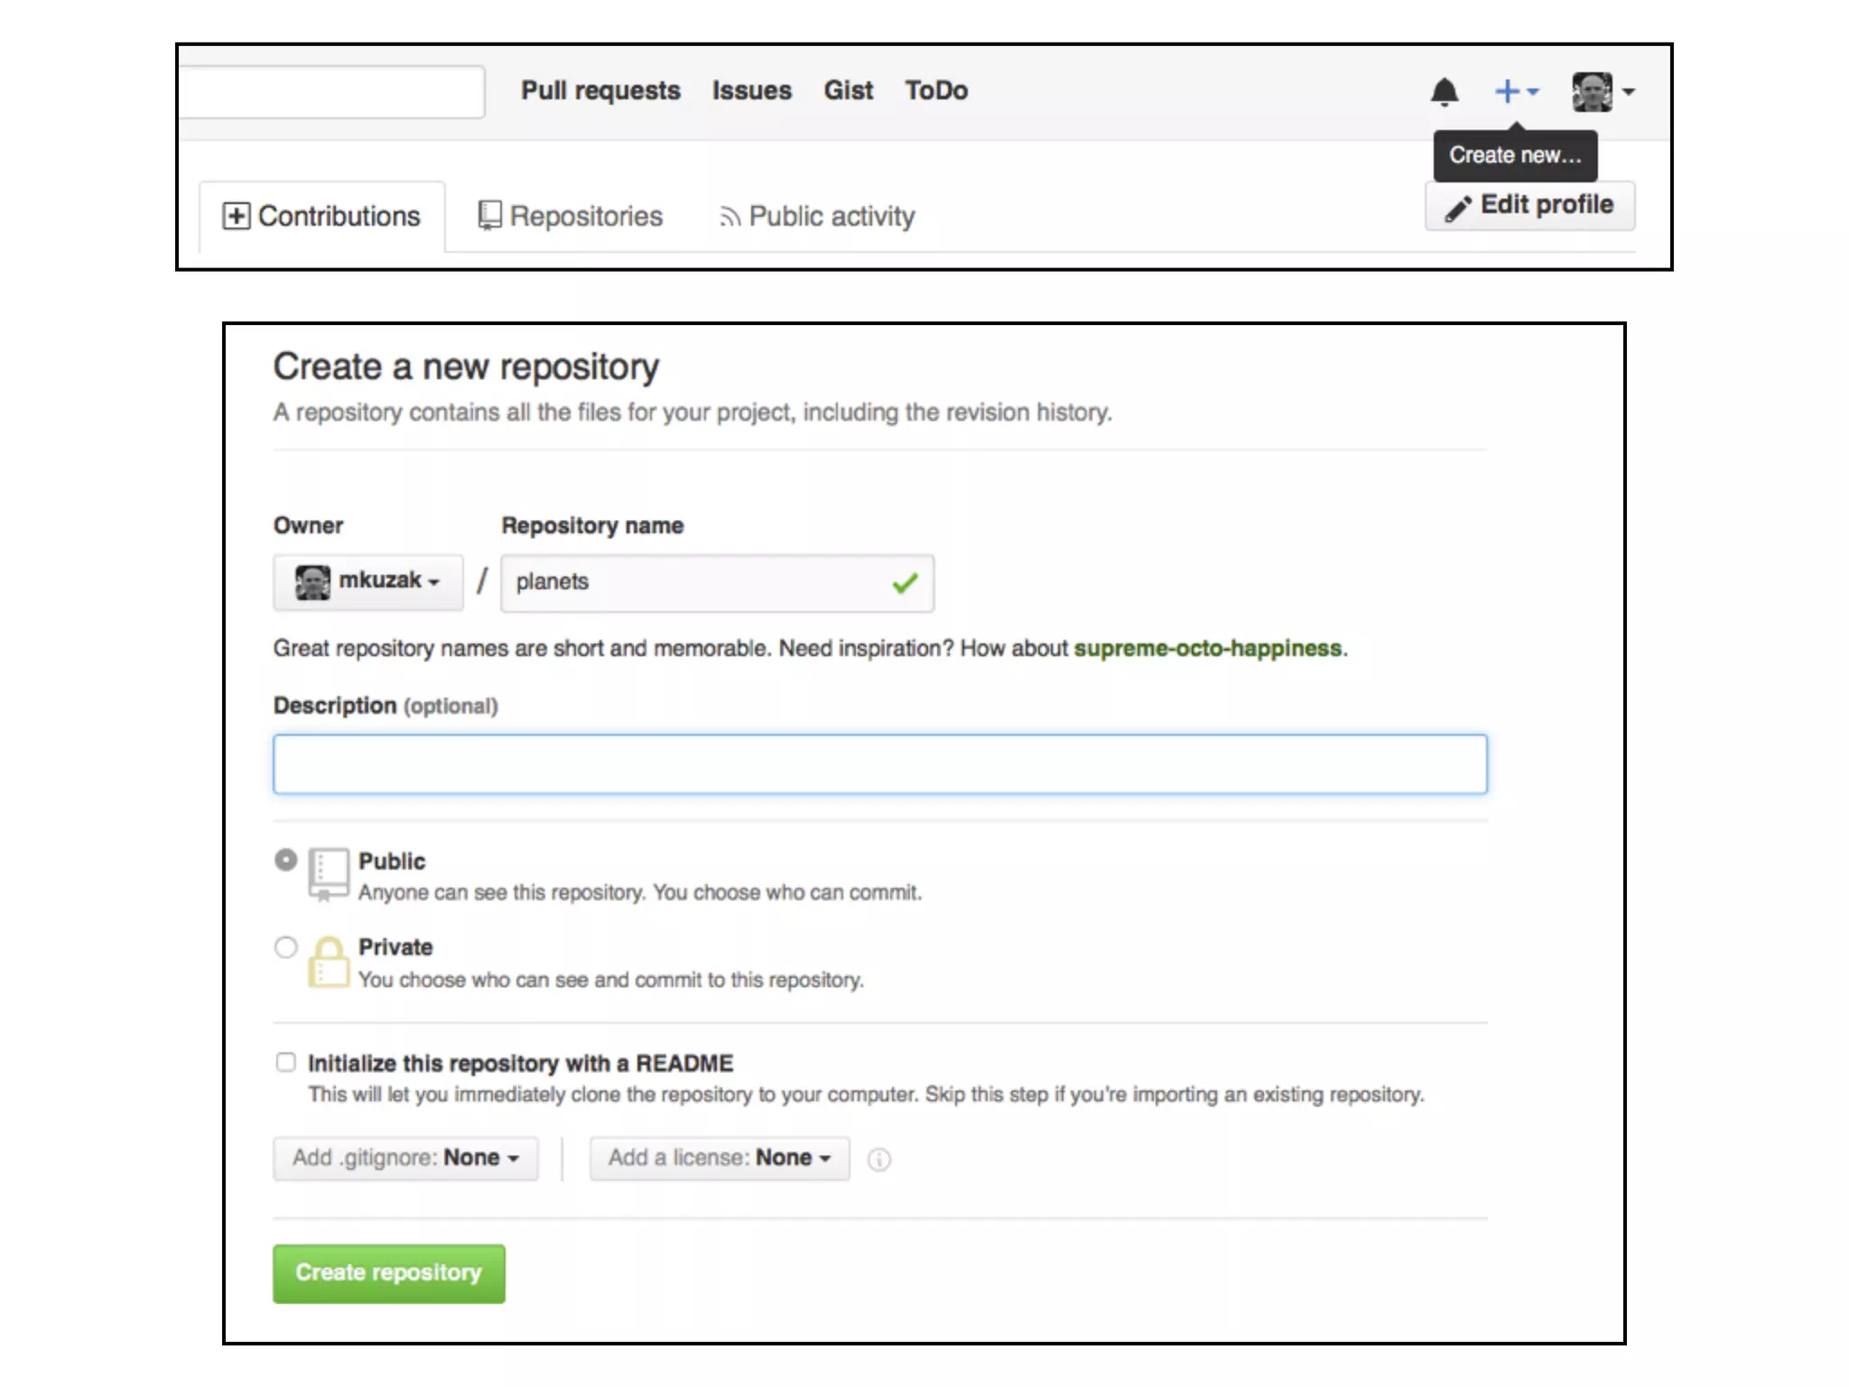
Task: Open the mkuzak owner dropdown
Action: (x=368, y=582)
